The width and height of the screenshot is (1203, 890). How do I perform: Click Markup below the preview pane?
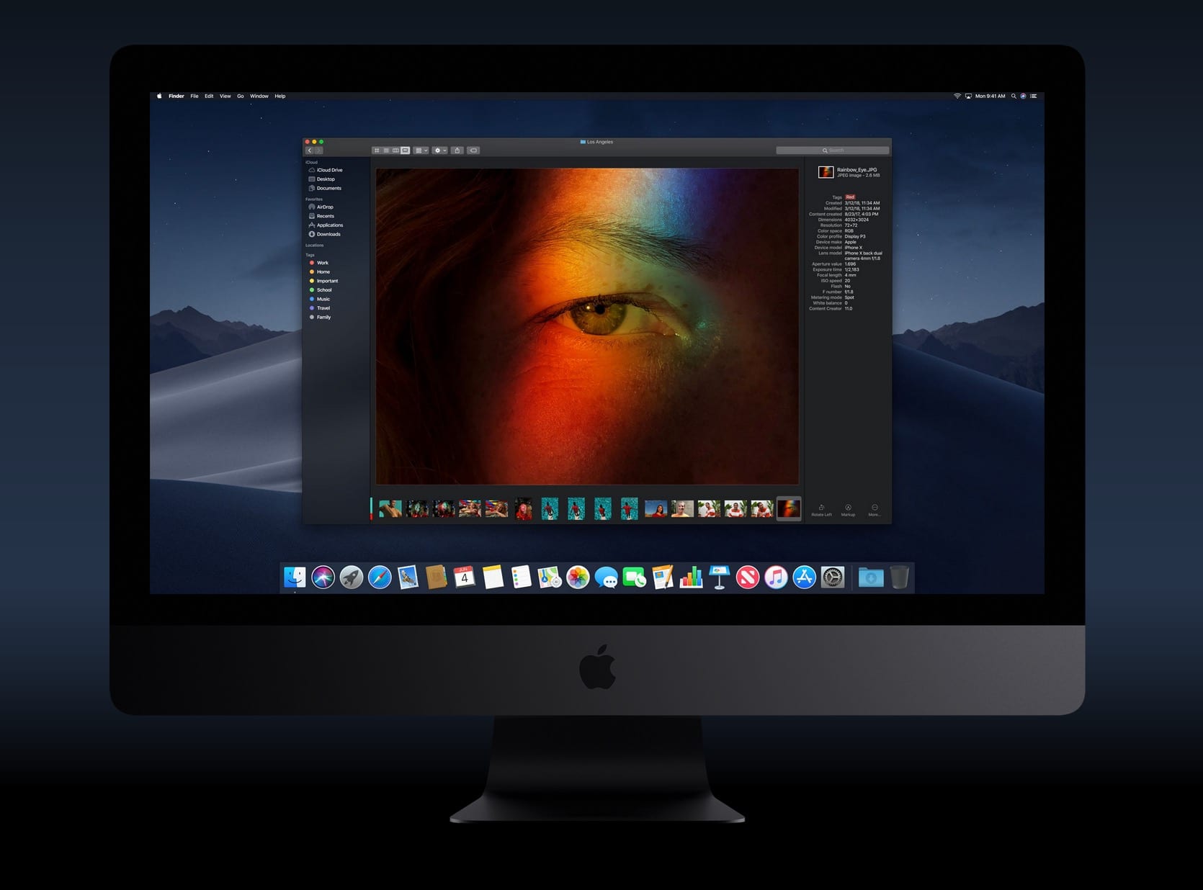click(x=849, y=510)
